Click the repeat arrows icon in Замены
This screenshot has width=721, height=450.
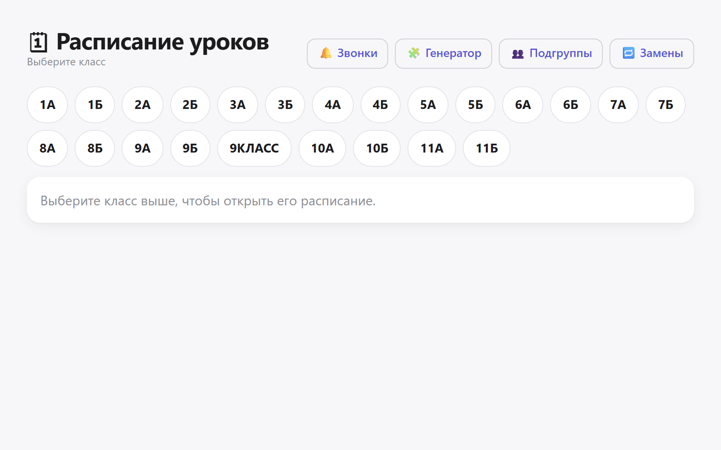tap(628, 53)
